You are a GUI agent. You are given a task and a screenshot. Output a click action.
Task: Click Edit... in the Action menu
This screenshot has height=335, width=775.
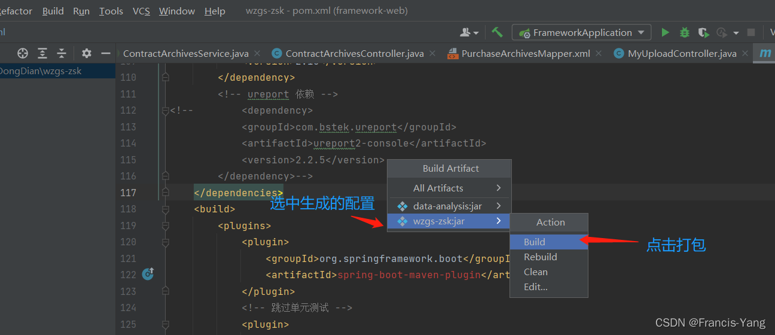pyautogui.click(x=549, y=287)
